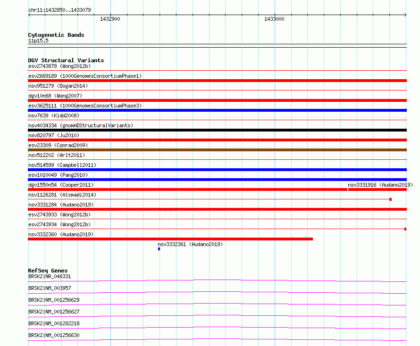The height and width of the screenshot is (346, 420).
Task: Click the small red square on nsv1126281 line
Action: tap(391, 199)
